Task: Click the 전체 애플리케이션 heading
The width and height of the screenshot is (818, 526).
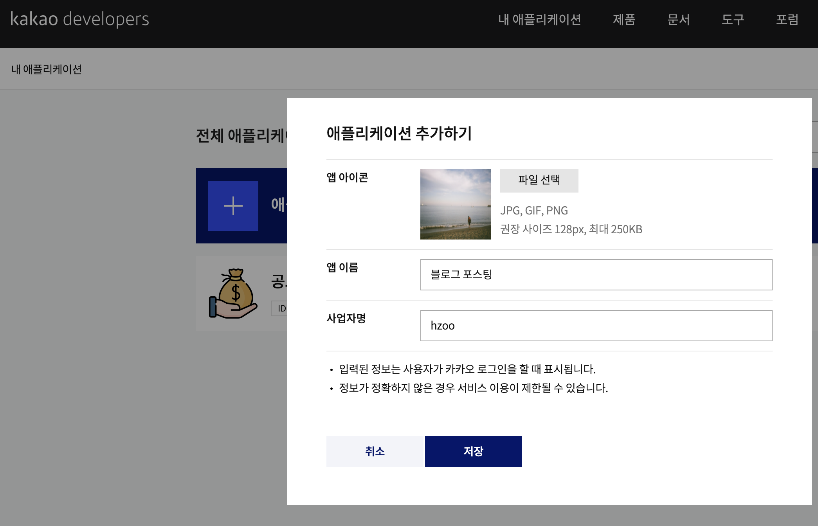Action: pyautogui.click(x=241, y=136)
